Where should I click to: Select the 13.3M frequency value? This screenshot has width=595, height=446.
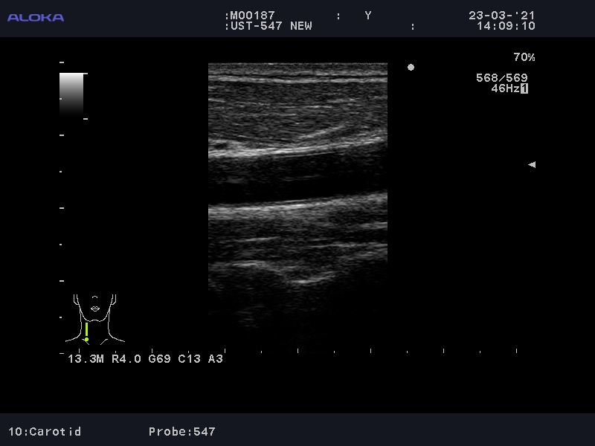coord(86,359)
